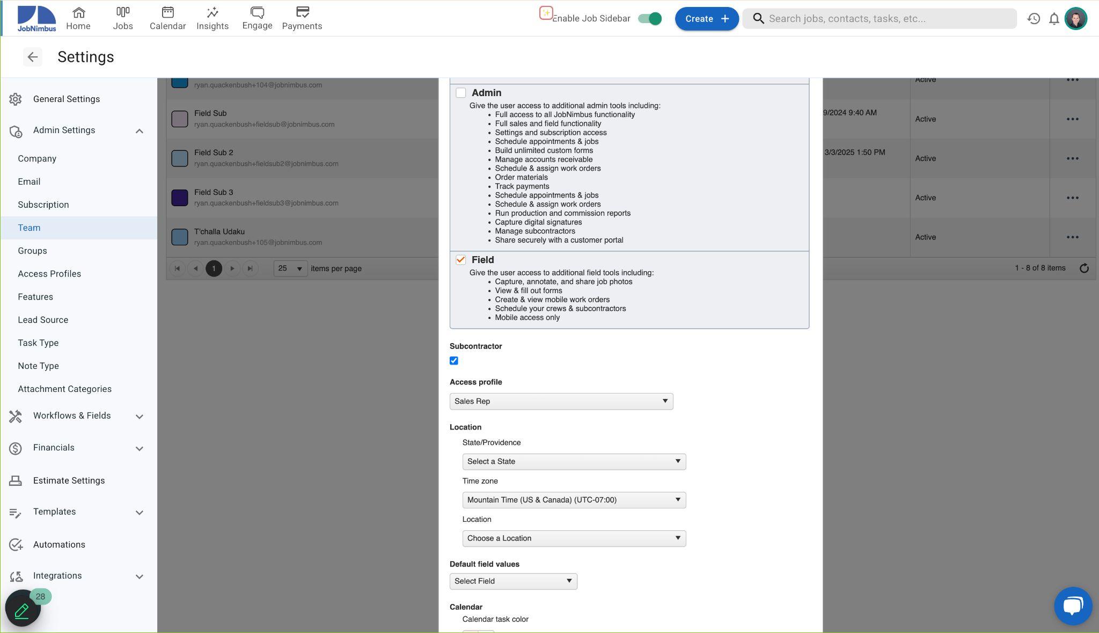Open the three-dot menu for Field Sub 3
1099x633 pixels.
click(1072, 198)
